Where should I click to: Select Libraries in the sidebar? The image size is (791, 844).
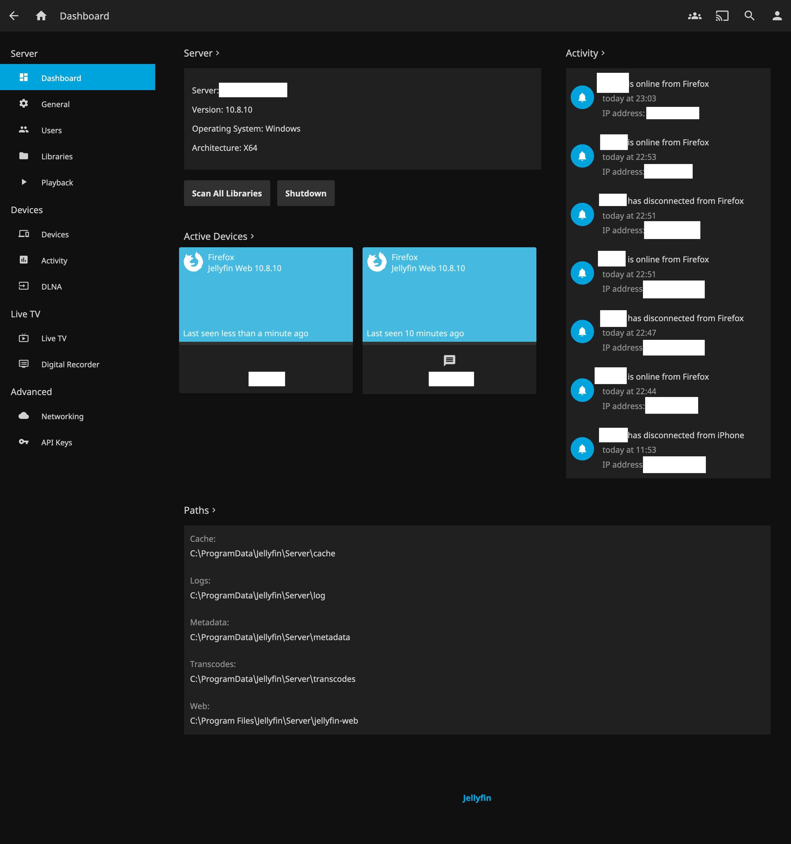(57, 156)
